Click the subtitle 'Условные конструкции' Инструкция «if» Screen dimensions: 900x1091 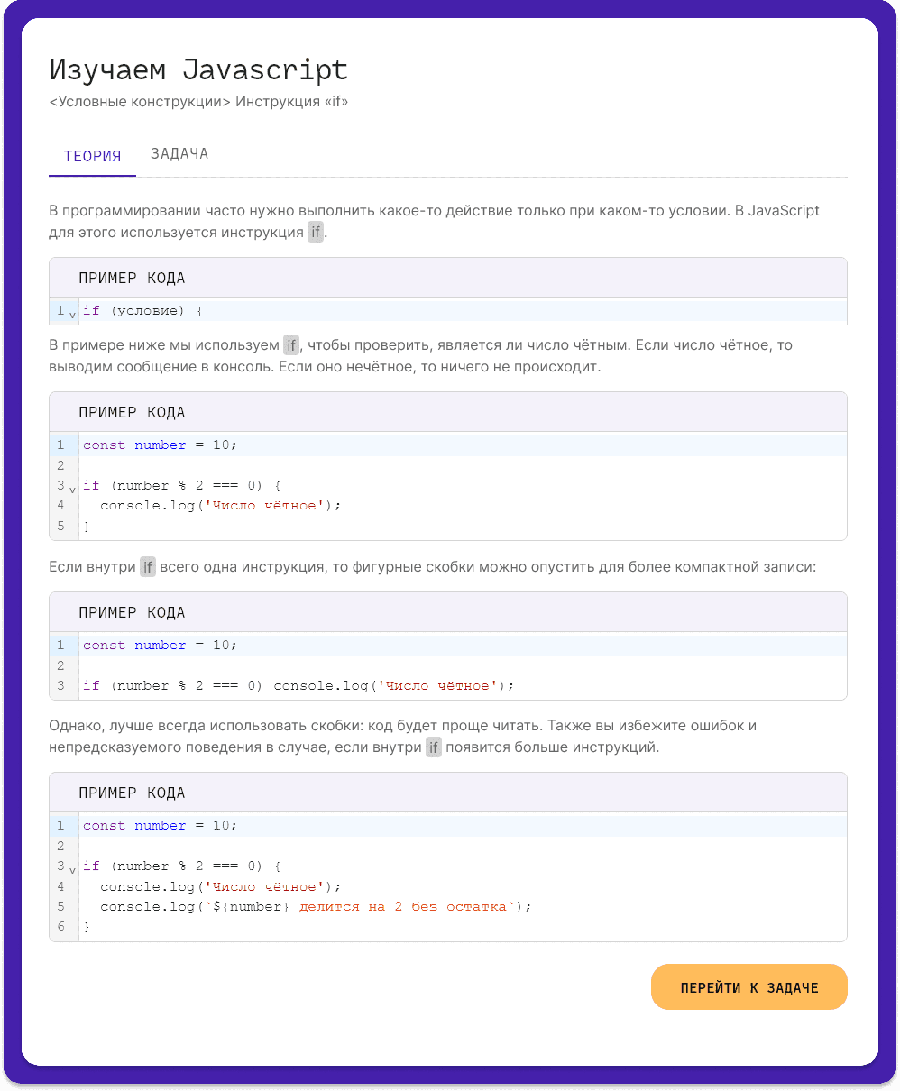198,101
